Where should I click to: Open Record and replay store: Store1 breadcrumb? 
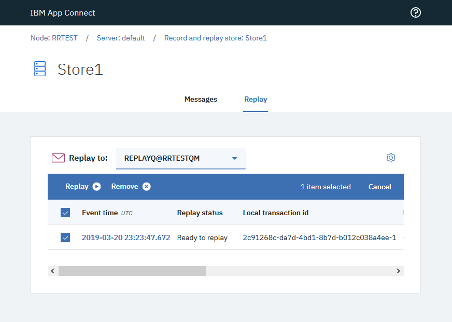pos(216,38)
